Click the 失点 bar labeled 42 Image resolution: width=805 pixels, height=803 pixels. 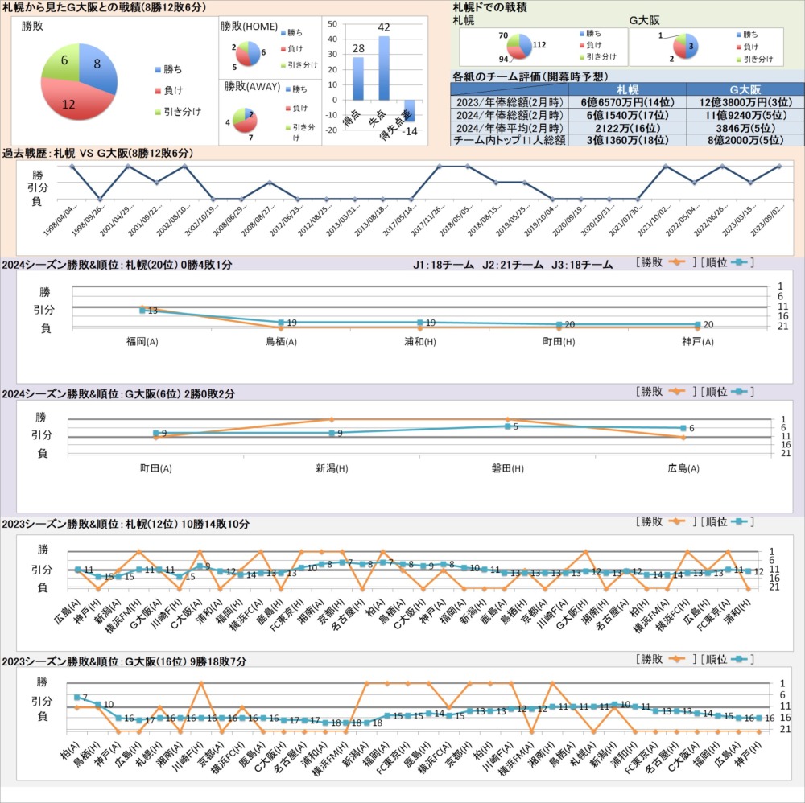[x=384, y=72]
